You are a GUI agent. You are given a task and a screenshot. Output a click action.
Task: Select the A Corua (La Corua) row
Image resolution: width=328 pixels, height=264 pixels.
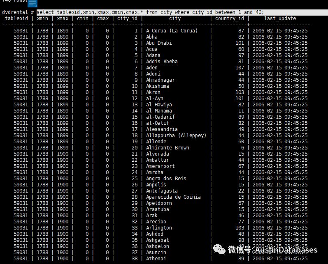(x=172, y=31)
